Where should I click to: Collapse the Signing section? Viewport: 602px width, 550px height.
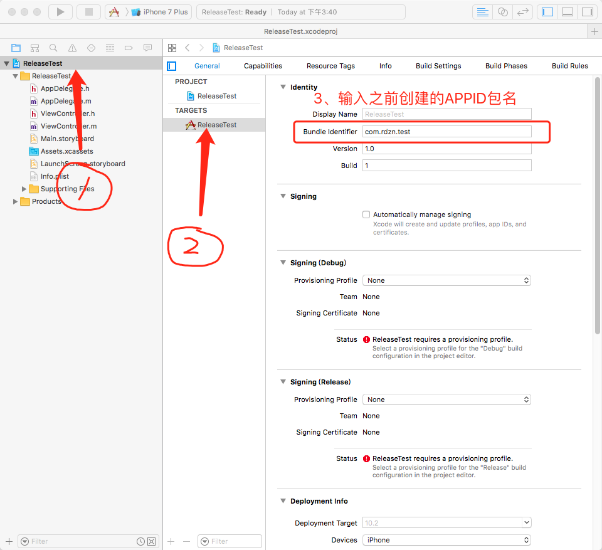pos(283,196)
